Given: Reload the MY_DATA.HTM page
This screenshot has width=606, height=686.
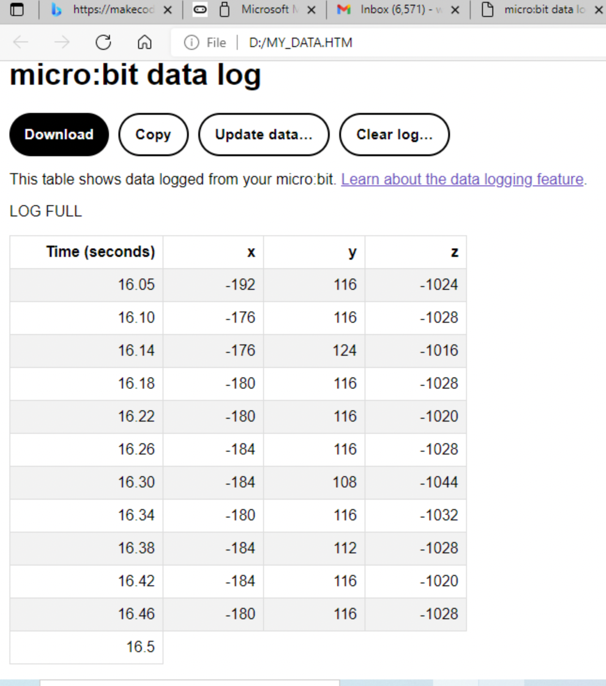Looking at the screenshot, I should (x=103, y=42).
